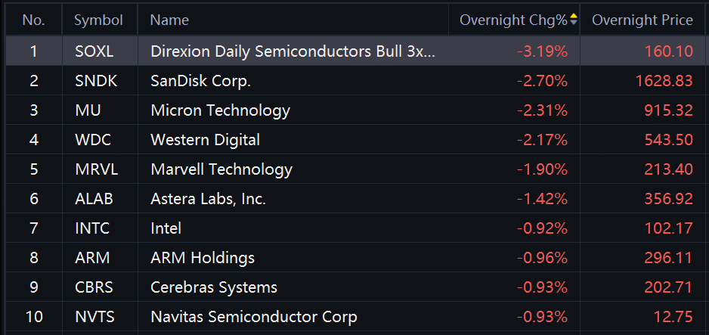
Task: Open the ALAB symbol
Action: [x=94, y=199]
